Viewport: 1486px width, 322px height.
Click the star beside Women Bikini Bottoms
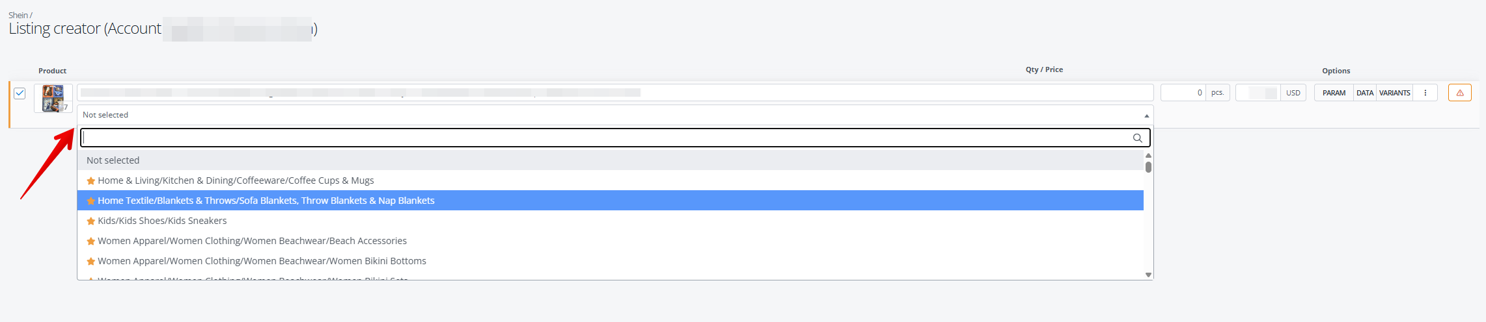[x=91, y=262]
